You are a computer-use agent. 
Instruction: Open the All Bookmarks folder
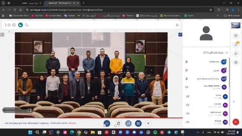click(x=232, y=15)
